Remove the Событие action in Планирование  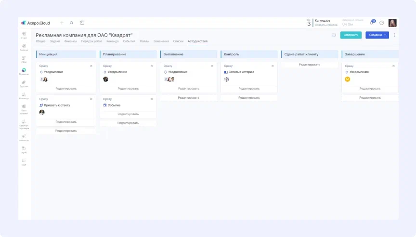152,99
